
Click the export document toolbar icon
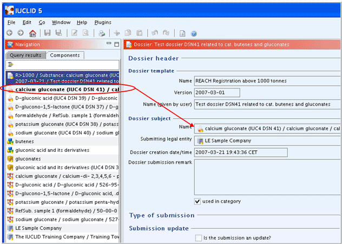click(x=182, y=34)
